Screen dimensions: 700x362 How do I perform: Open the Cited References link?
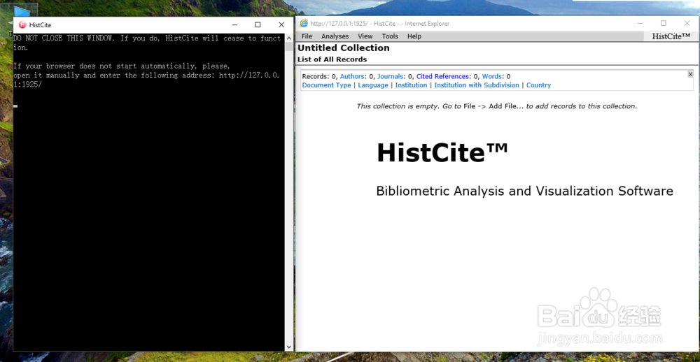(x=442, y=77)
